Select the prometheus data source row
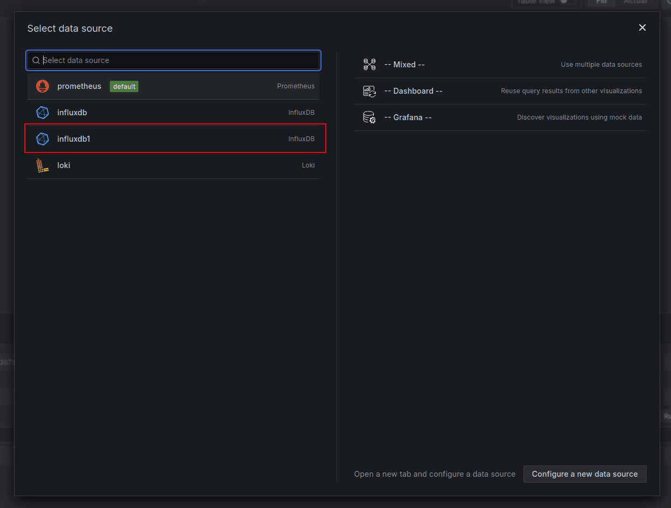Viewport: 671px width, 508px height. tap(173, 86)
